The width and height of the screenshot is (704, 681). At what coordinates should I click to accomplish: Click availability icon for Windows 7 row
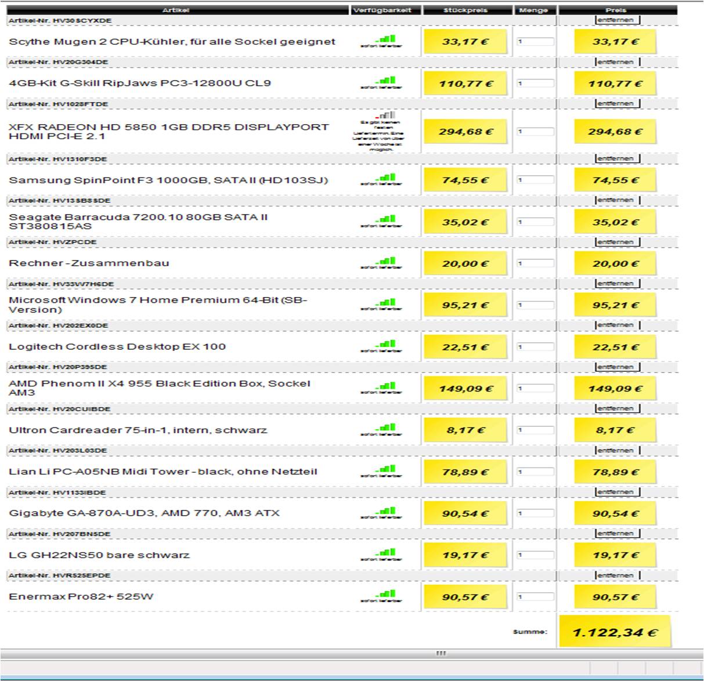coord(385,302)
